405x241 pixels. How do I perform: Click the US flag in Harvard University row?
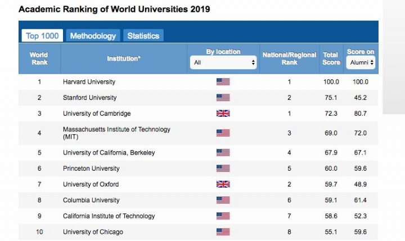click(223, 82)
